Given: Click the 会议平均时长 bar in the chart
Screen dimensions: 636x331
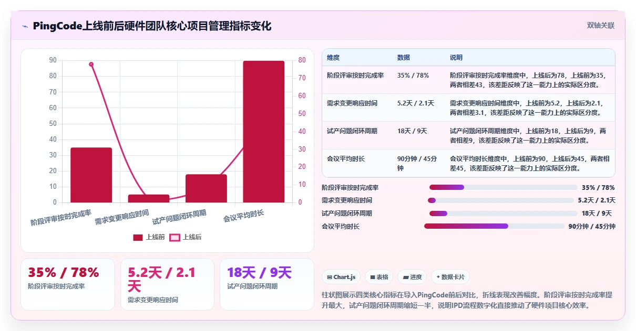Looking at the screenshot, I should 263,132.
